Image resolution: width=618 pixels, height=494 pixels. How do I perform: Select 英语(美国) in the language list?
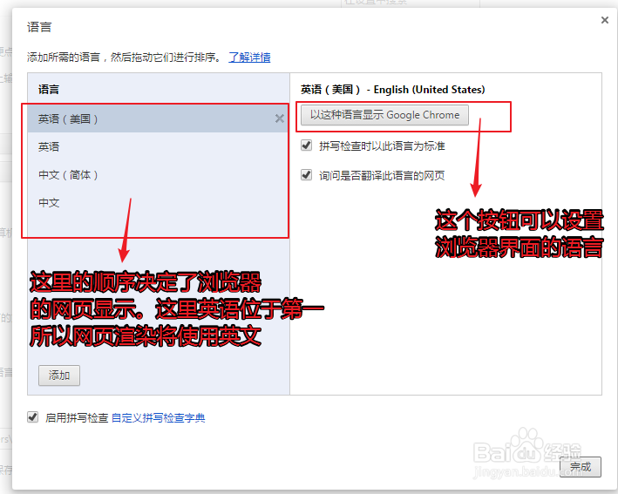click(159, 118)
